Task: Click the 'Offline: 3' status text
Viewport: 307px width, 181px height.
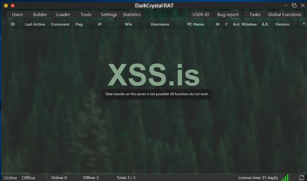Action: coord(91,178)
